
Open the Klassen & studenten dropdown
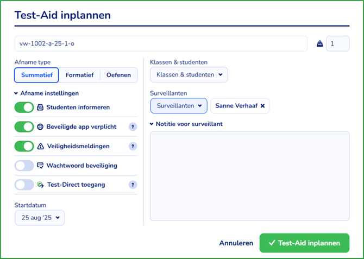point(189,74)
